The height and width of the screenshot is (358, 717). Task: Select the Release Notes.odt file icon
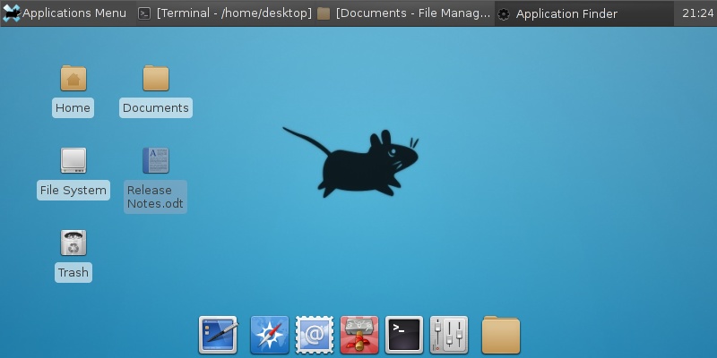[155, 161]
